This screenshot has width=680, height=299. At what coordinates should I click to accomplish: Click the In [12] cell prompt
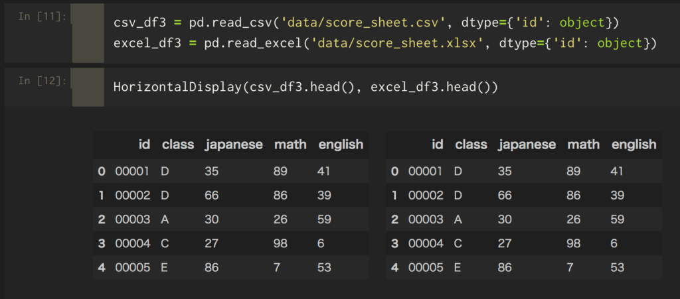[42, 81]
